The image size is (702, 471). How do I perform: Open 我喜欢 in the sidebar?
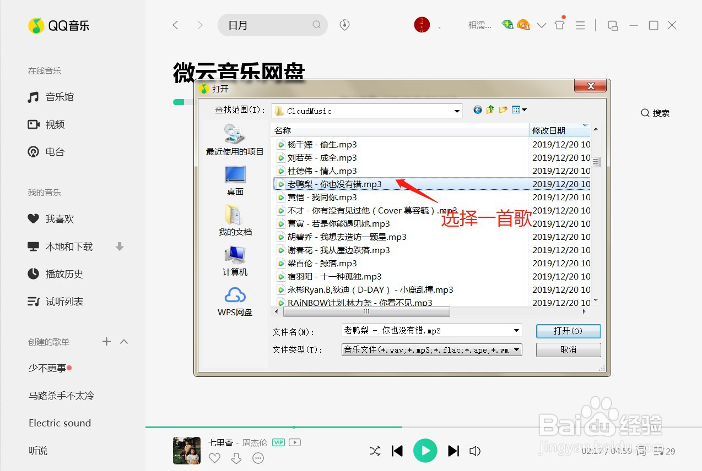click(51, 220)
